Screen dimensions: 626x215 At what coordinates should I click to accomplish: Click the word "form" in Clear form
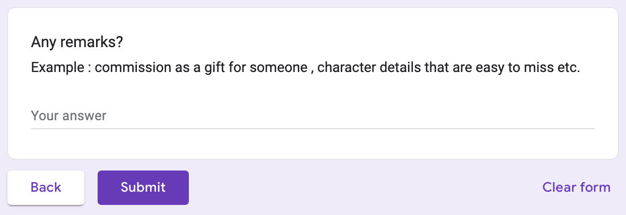(x=595, y=187)
